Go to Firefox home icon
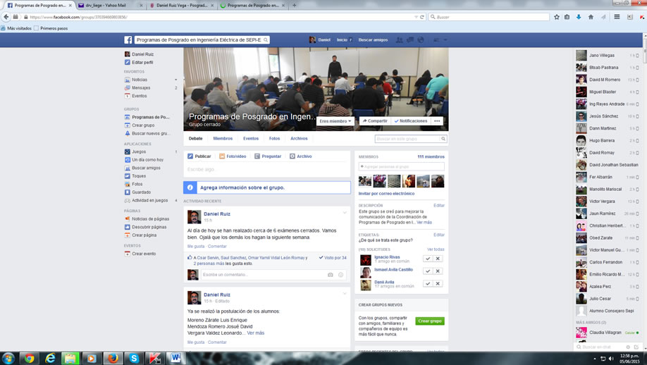The height and width of the screenshot is (365, 647). (x=591, y=17)
